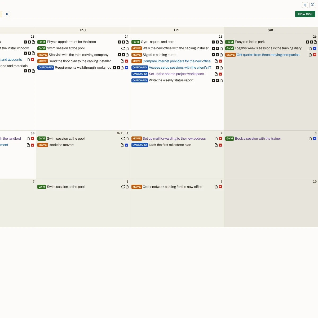This screenshot has width=318, height=318.
Task: Open red dropdown for Set up mail forwarding task
Action: tap(220, 139)
